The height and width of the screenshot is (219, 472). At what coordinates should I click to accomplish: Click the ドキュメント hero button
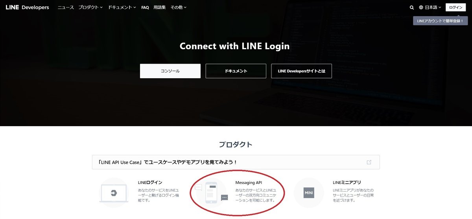(236, 71)
